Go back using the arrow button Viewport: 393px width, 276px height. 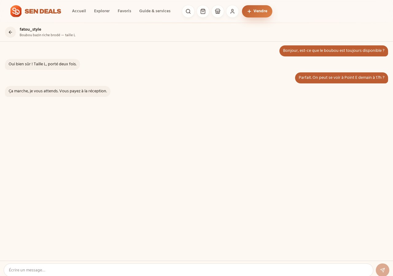pos(10,32)
